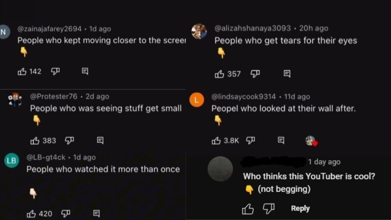391x220 pixels.
Task: Dislike the 'seeing stuff get small' comment
Action: point(69,141)
